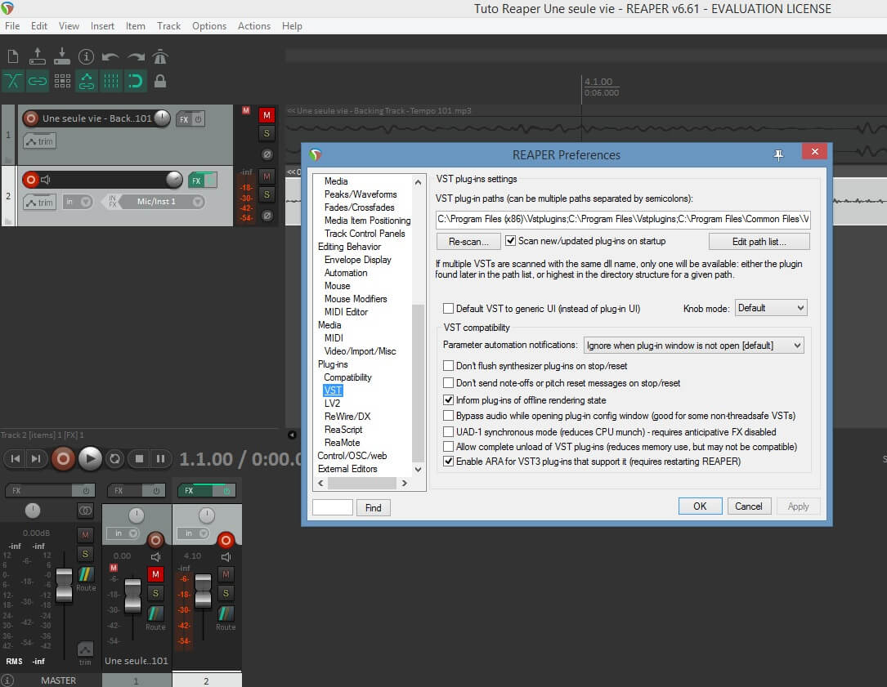Click volume knob on Une seule vie track
Viewport: 887px width, 687px height.
point(163,118)
